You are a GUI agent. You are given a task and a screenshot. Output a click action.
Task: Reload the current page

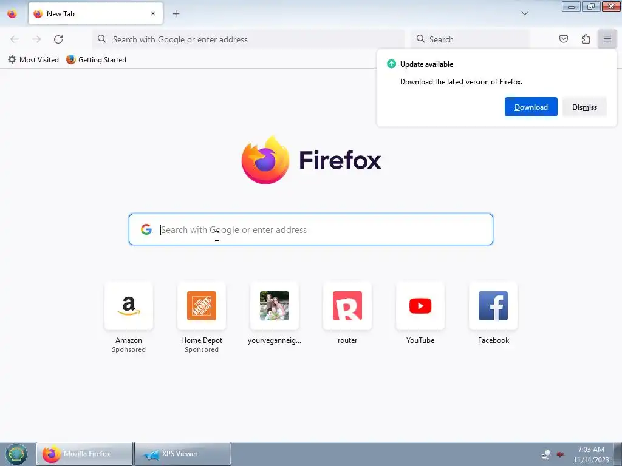(58, 39)
